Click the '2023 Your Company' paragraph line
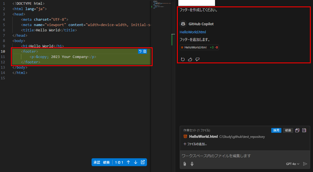Viewport: 313px width, 172px height. [63, 57]
